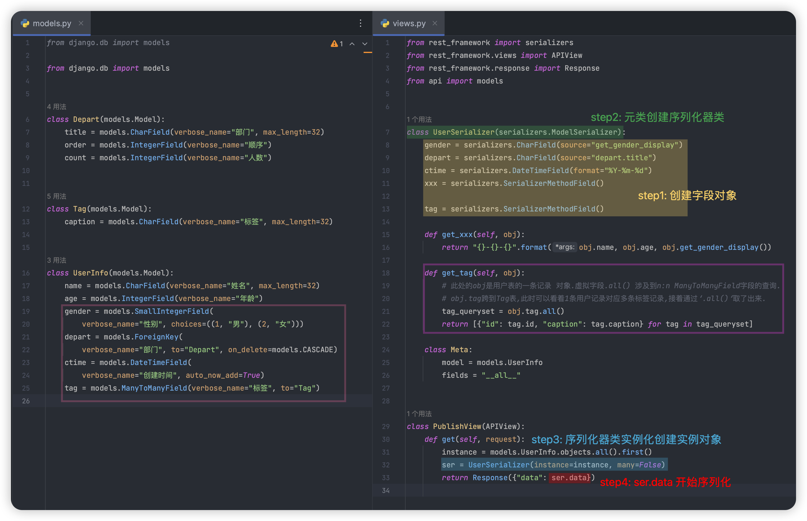Image resolution: width=807 pixels, height=521 pixels.
Task: Click line number 34 in views.py gutter
Action: click(386, 491)
